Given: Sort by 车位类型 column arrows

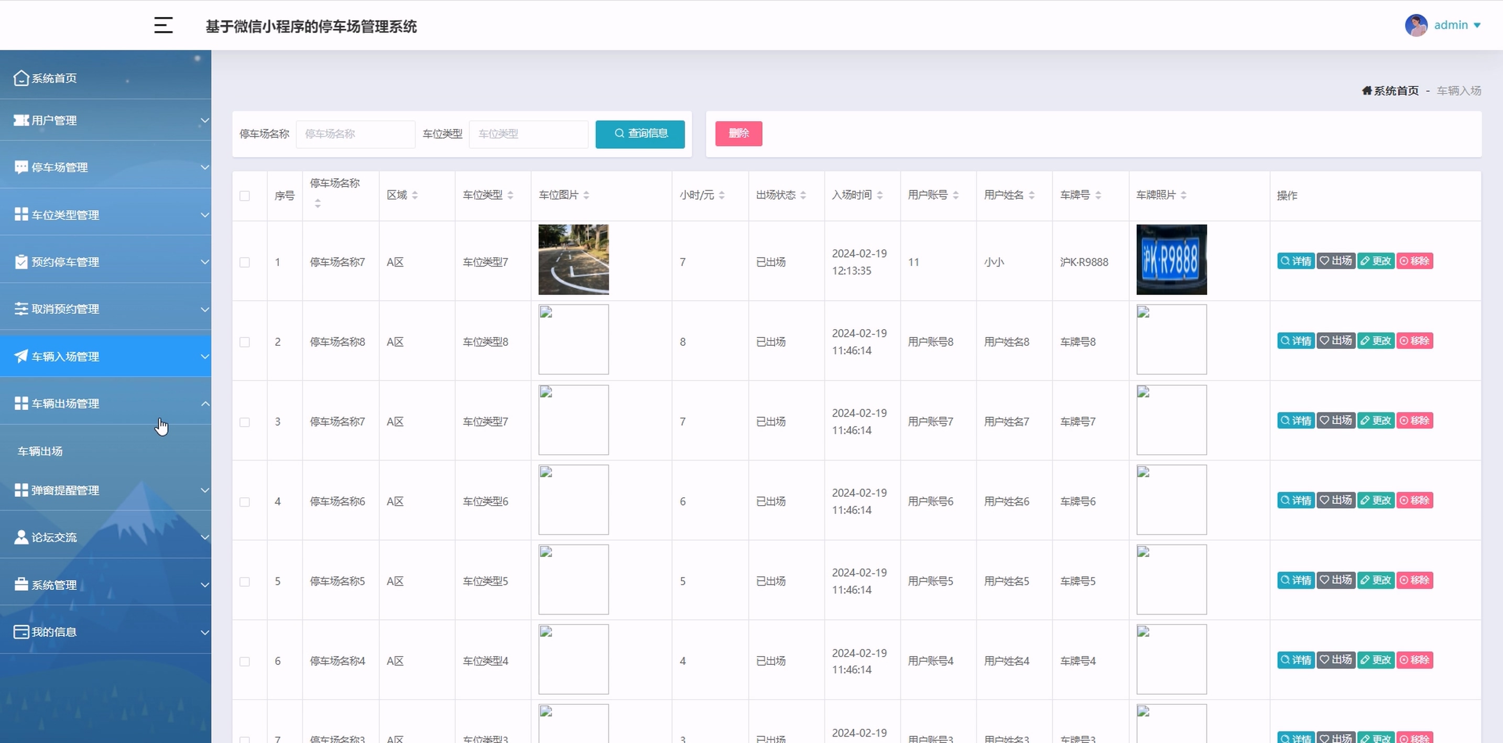Looking at the screenshot, I should tap(510, 195).
